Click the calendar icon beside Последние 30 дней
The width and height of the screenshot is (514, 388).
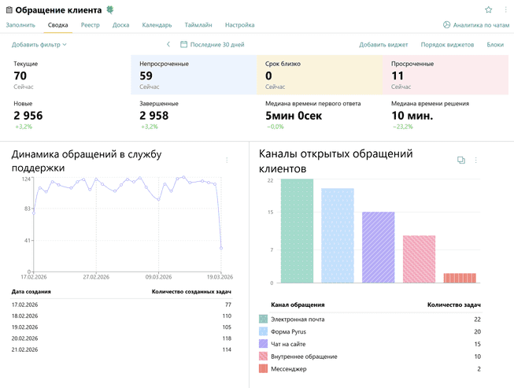click(x=184, y=45)
